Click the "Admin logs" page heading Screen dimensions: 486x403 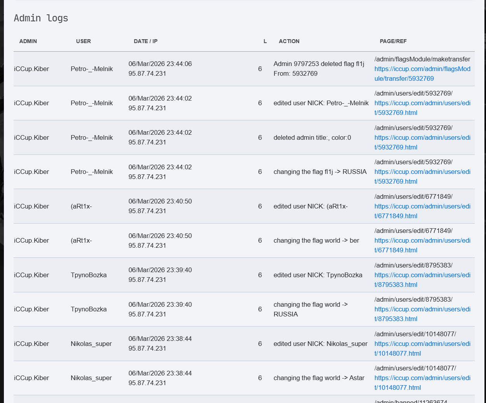[x=41, y=18]
